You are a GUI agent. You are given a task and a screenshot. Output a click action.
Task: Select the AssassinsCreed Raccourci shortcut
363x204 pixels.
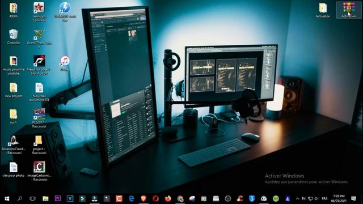click(14, 145)
